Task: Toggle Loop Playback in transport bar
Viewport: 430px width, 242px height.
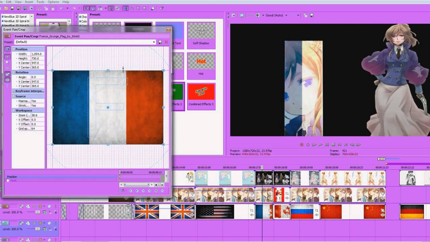Action: point(308,145)
